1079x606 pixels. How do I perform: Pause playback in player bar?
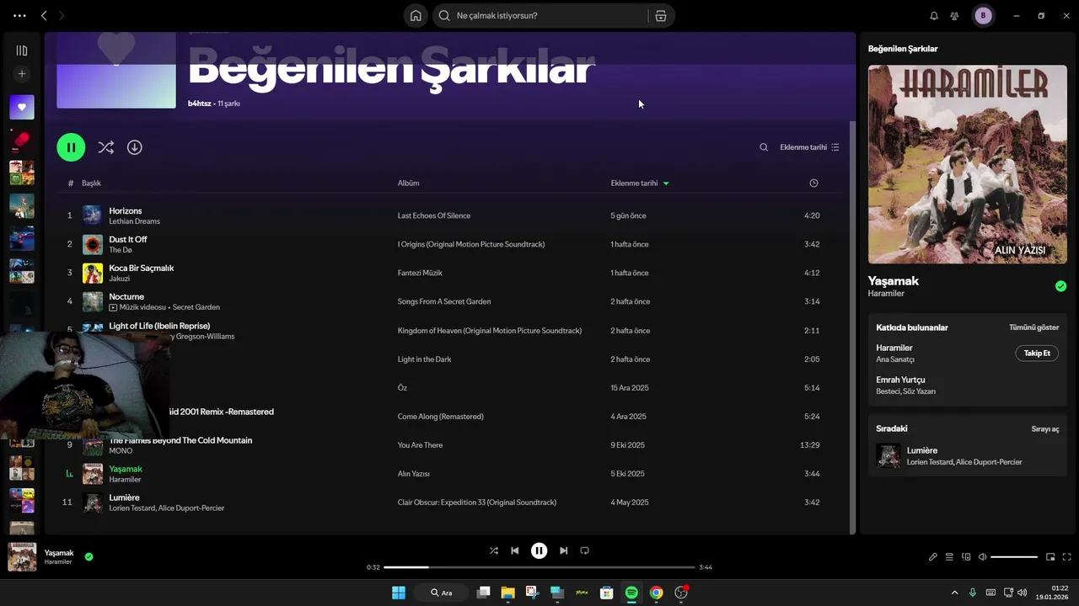pyautogui.click(x=539, y=550)
